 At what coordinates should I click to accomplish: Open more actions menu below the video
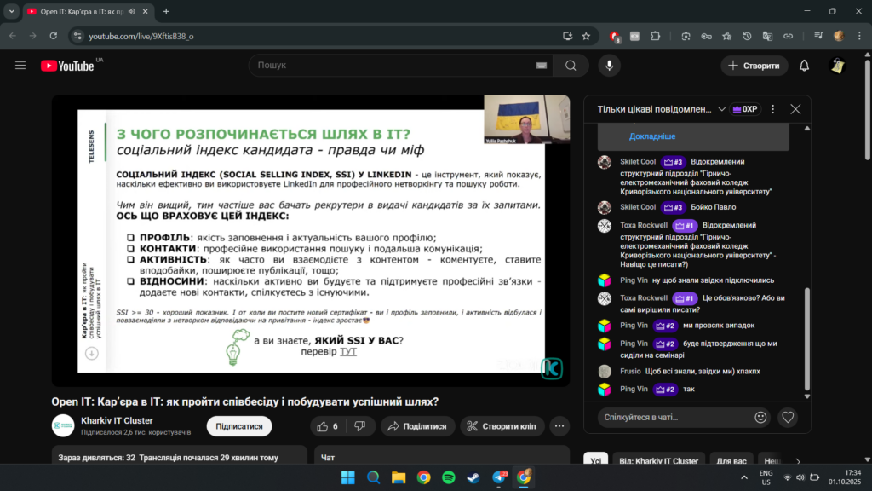(x=559, y=426)
